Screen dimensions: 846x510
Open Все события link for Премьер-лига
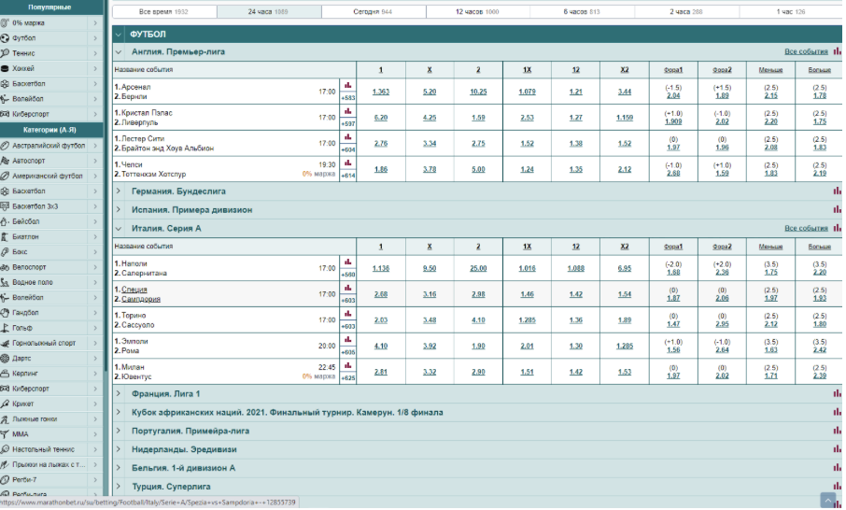(806, 51)
